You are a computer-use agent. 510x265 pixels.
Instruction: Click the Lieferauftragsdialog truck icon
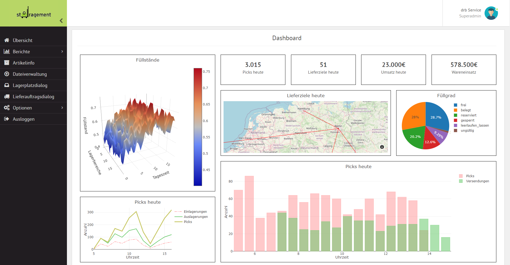tap(7, 96)
